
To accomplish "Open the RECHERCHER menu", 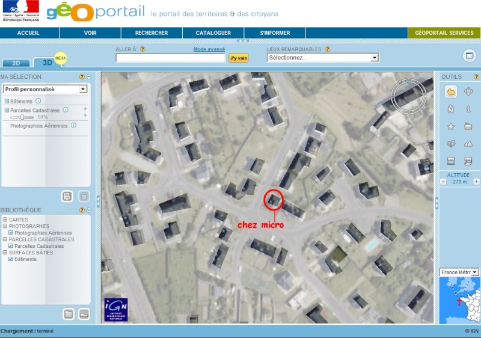I will (152, 33).
